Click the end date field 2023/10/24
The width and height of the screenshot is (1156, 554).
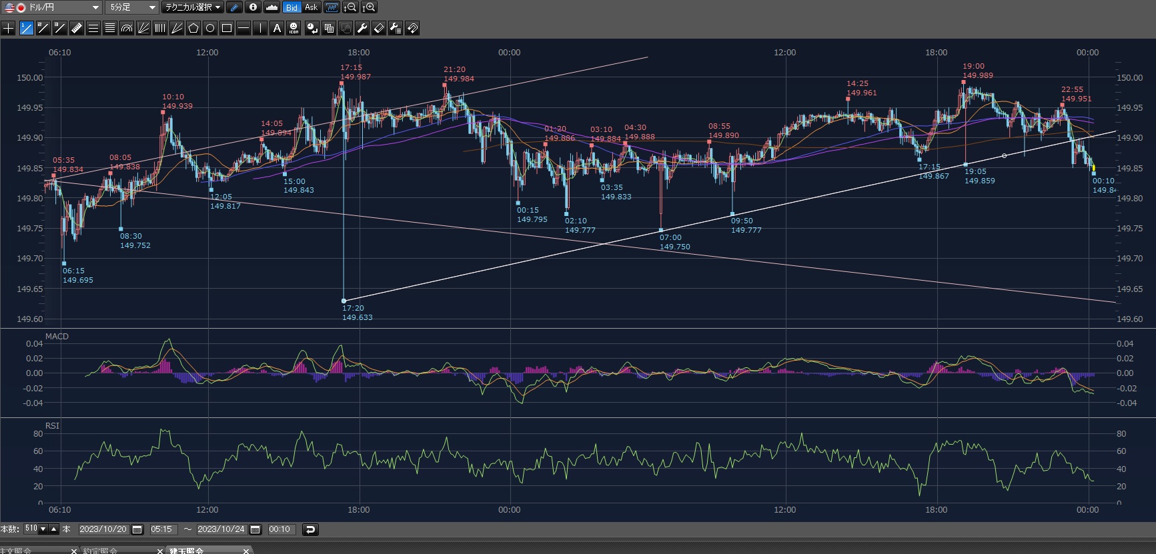pos(221,529)
